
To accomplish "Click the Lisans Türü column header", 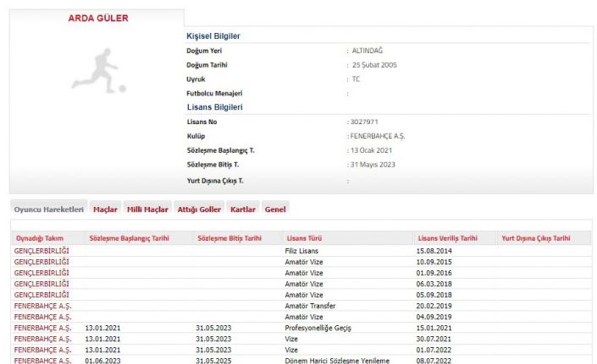I will tap(305, 239).
